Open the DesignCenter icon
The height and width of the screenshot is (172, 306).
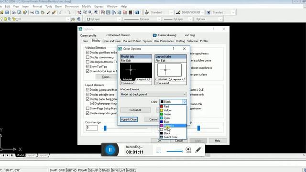click(108, 12)
